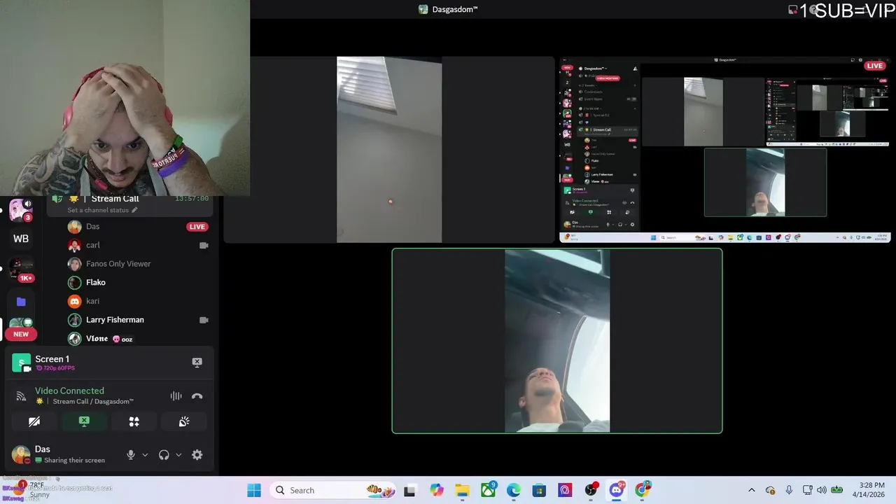Focus the LIVE screen share tile
This screenshot has height=504, width=896.
[724, 150]
